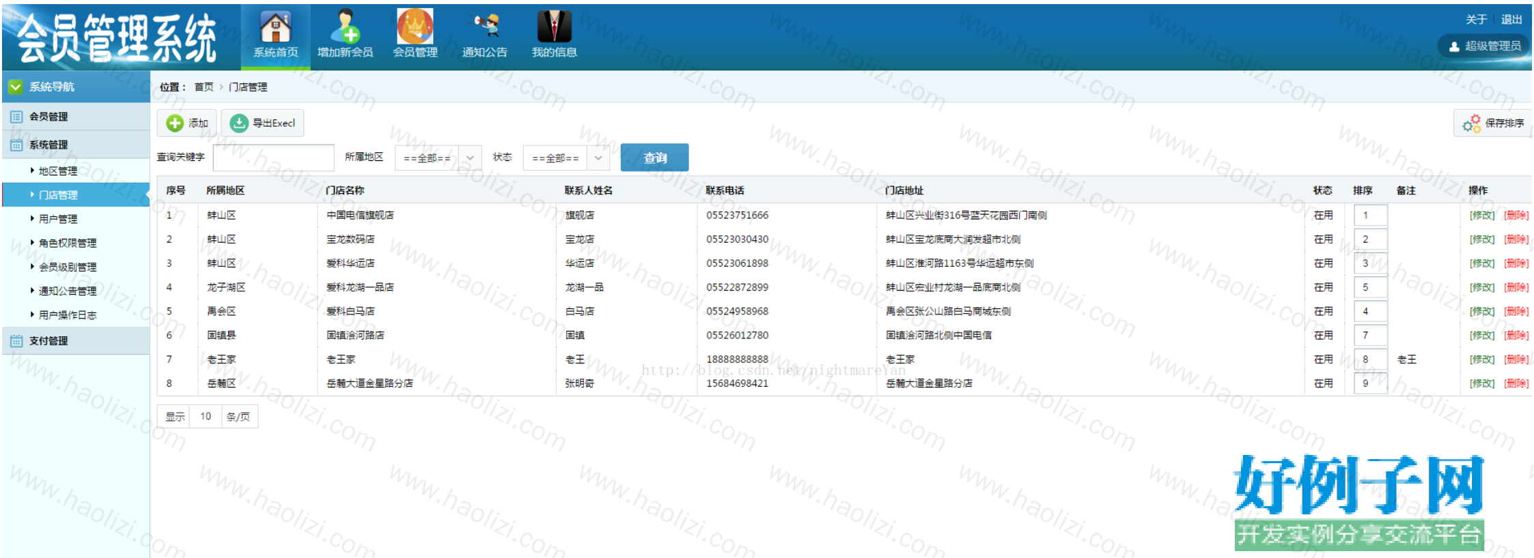Click the 联系电话 column header

(725, 190)
